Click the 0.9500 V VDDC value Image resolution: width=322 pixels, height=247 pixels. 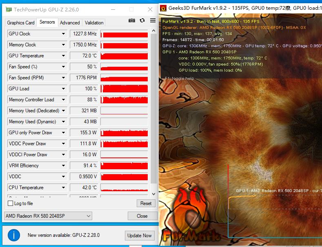pyautogui.click(x=84, y=177)
